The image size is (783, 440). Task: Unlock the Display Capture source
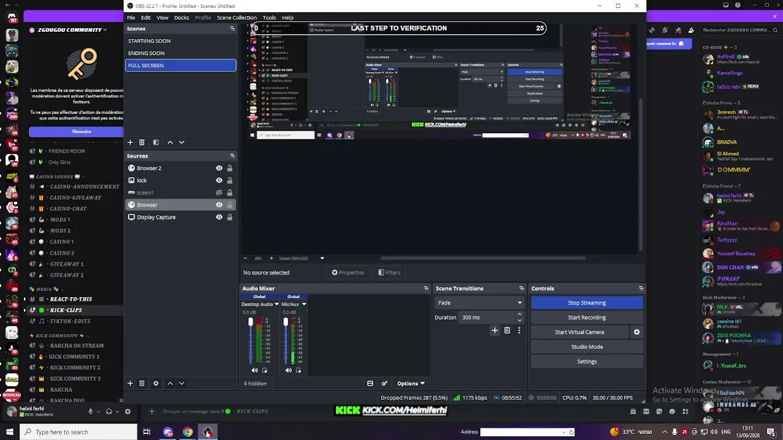coord(230,217)
